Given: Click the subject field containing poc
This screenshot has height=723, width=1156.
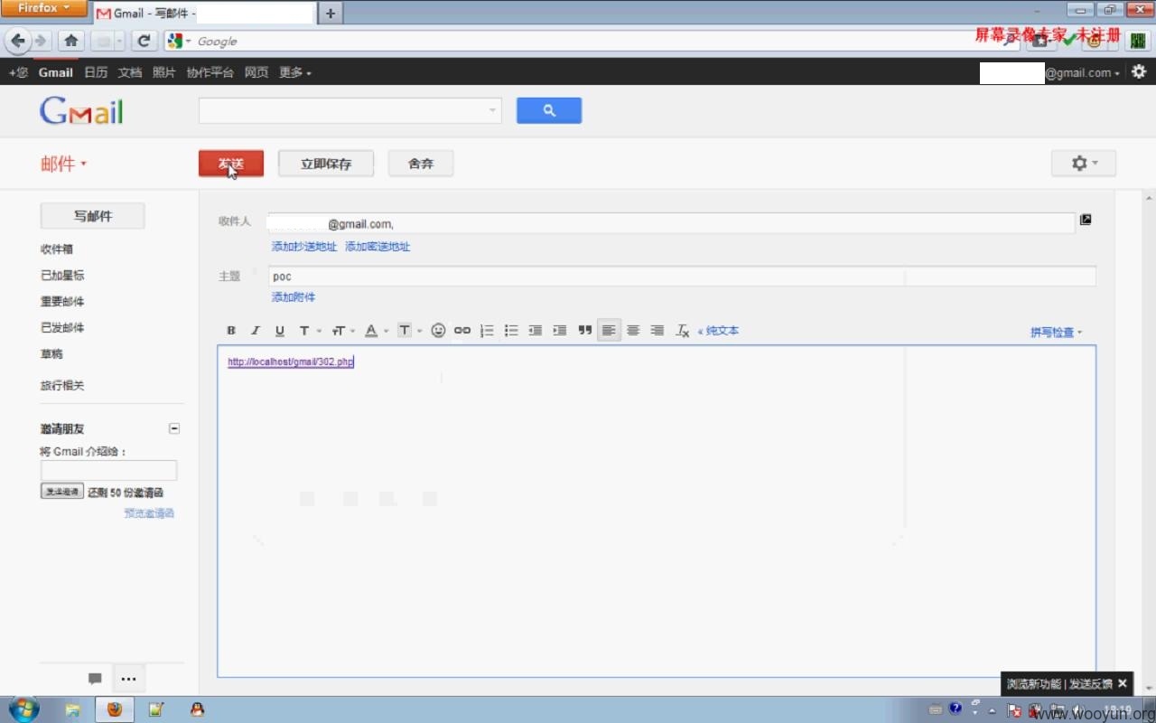Looking at the screenshot, I should point(682,277).
